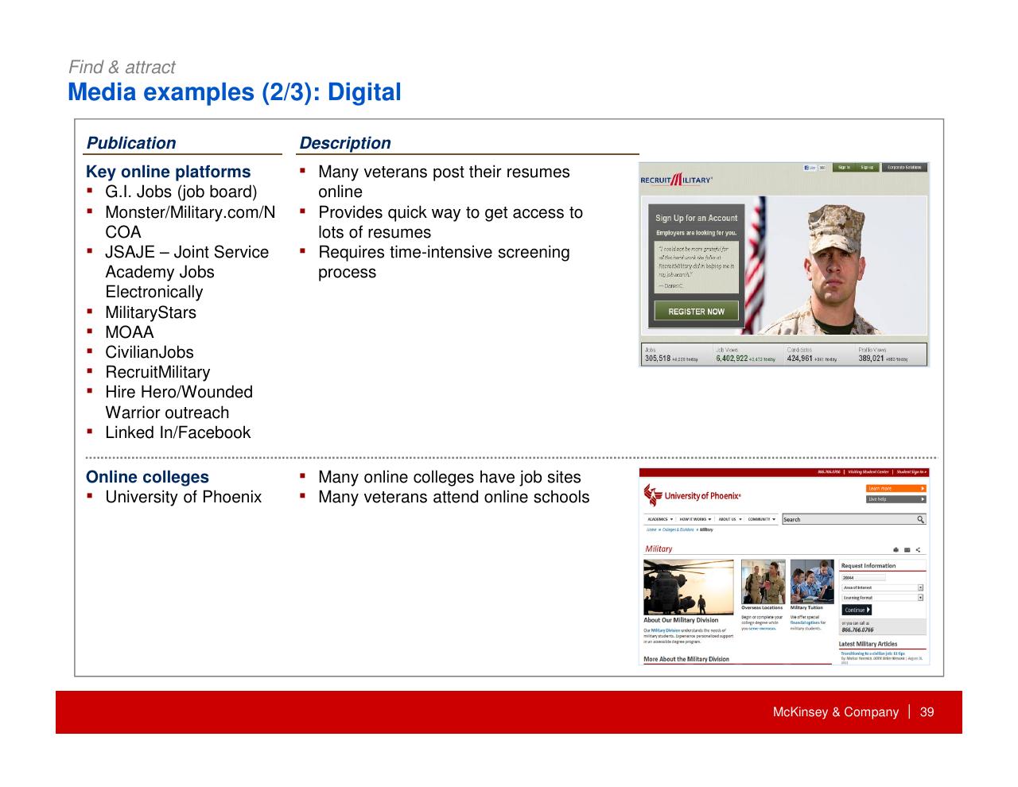Click the gray Live help button

tap(896, 499)
